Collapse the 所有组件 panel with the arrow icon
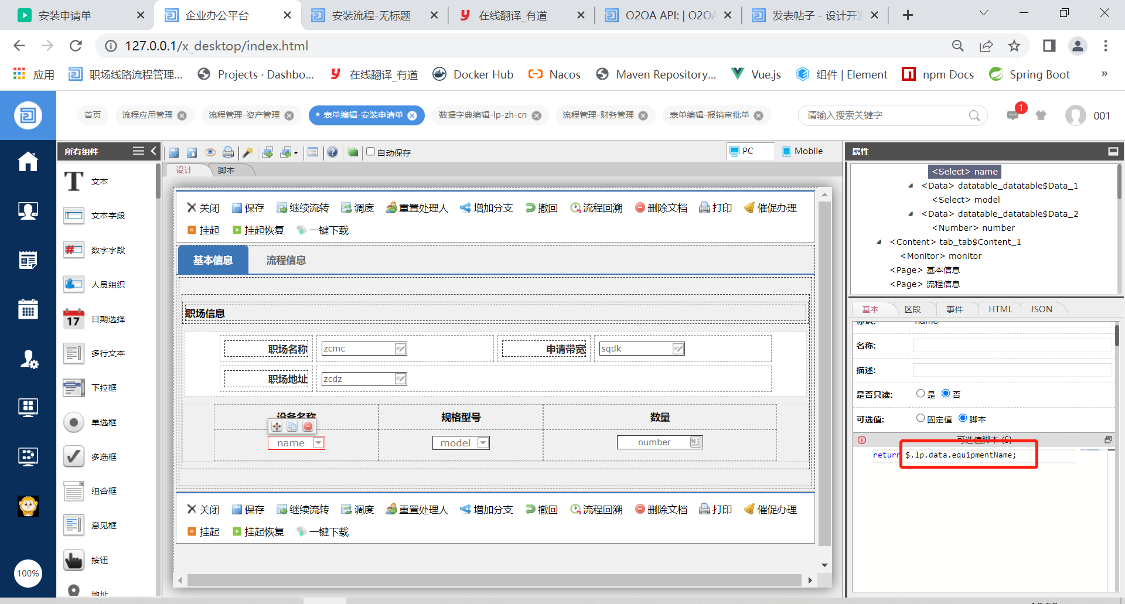Screen dimensions: 1125x604 [154, 151]
